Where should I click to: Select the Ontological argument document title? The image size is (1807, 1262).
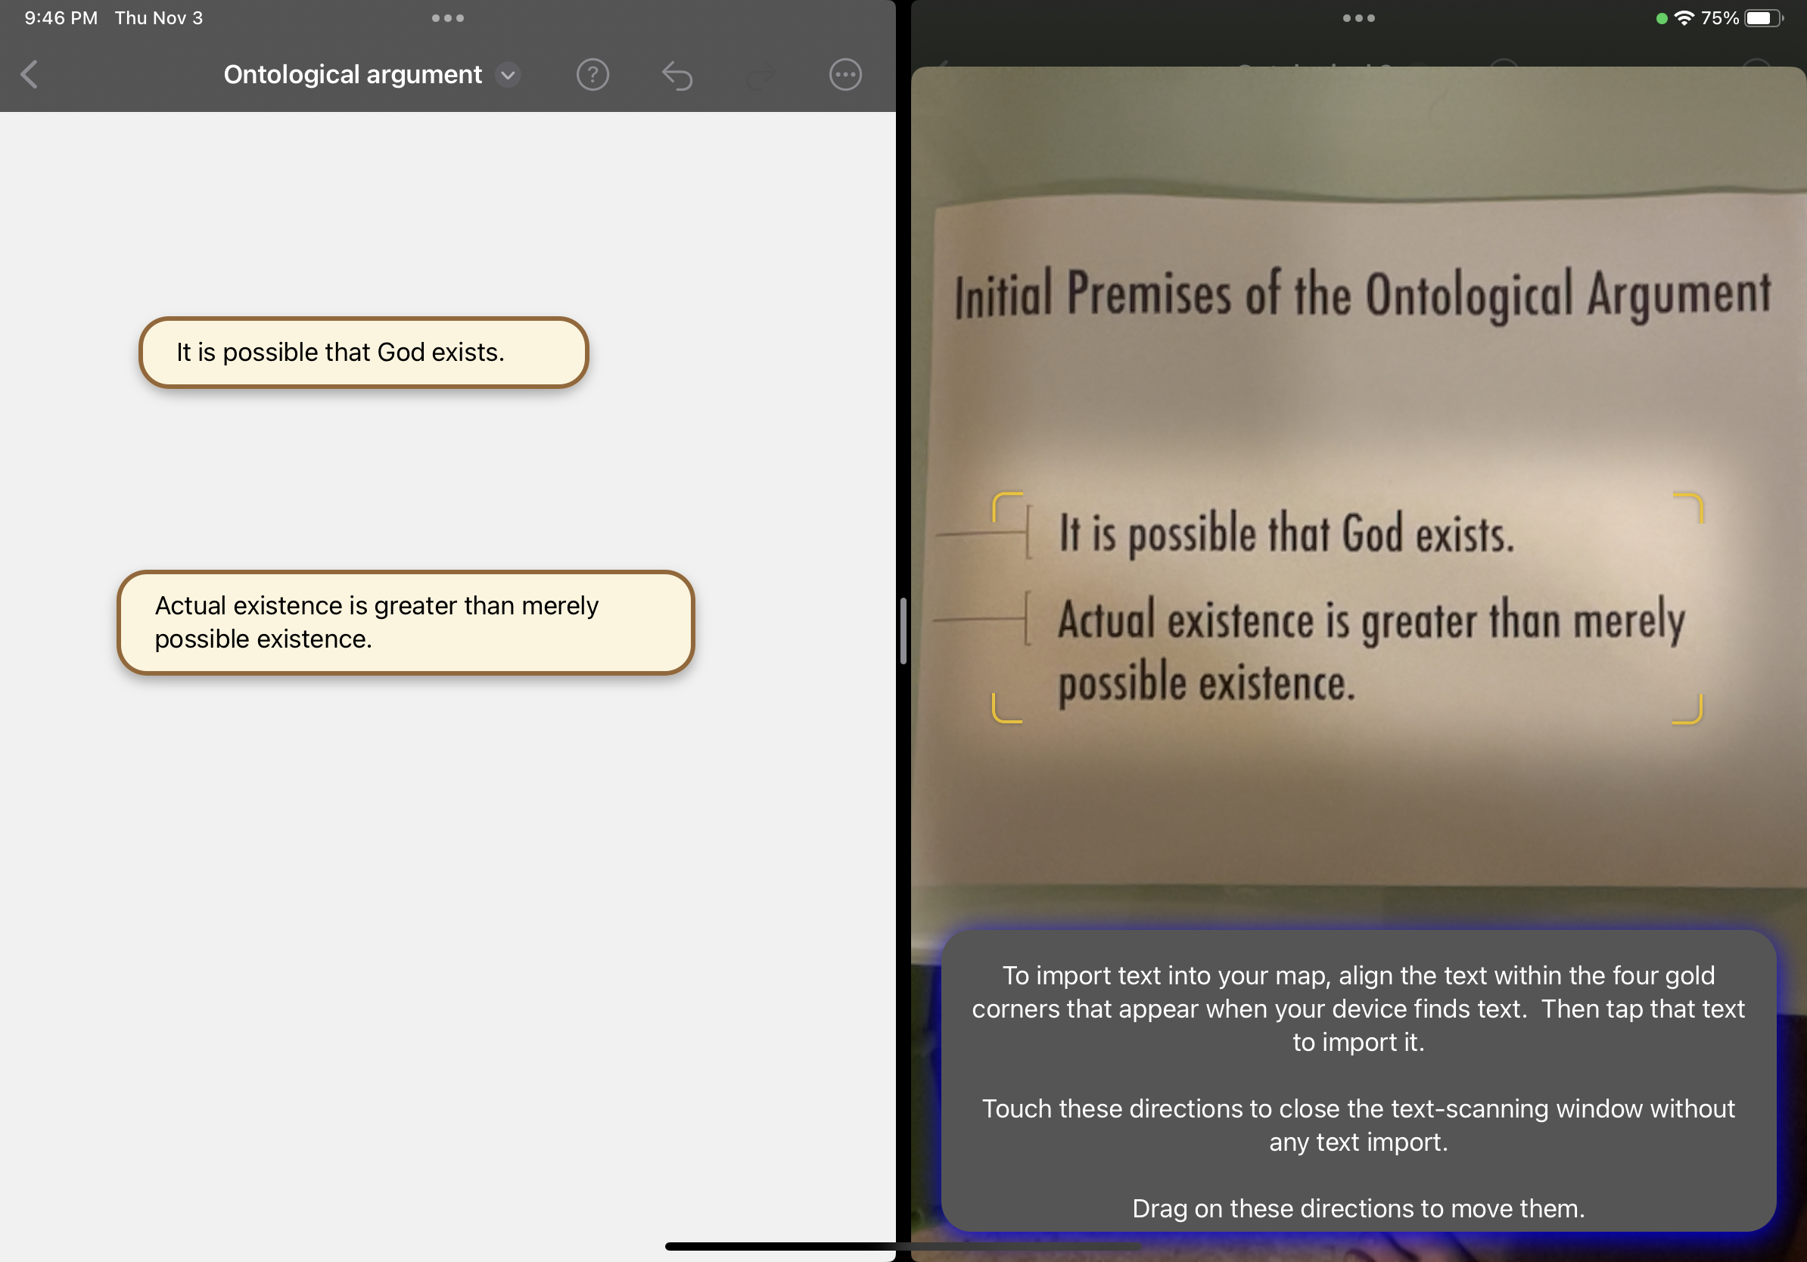352,75
